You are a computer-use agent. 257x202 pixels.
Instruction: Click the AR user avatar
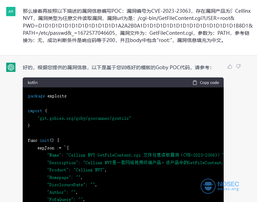(11, 11)
